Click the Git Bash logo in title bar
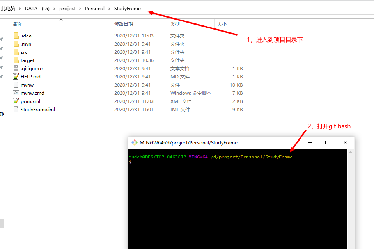The width and height of the screenshot is (374, 249). pos(134,142)
